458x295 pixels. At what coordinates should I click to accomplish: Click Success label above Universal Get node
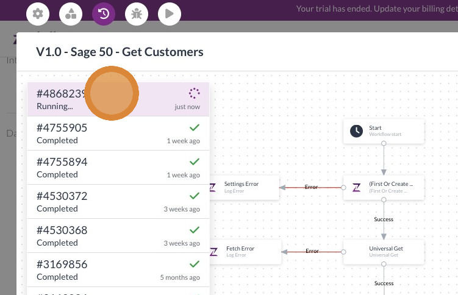(x=384, y=219)
